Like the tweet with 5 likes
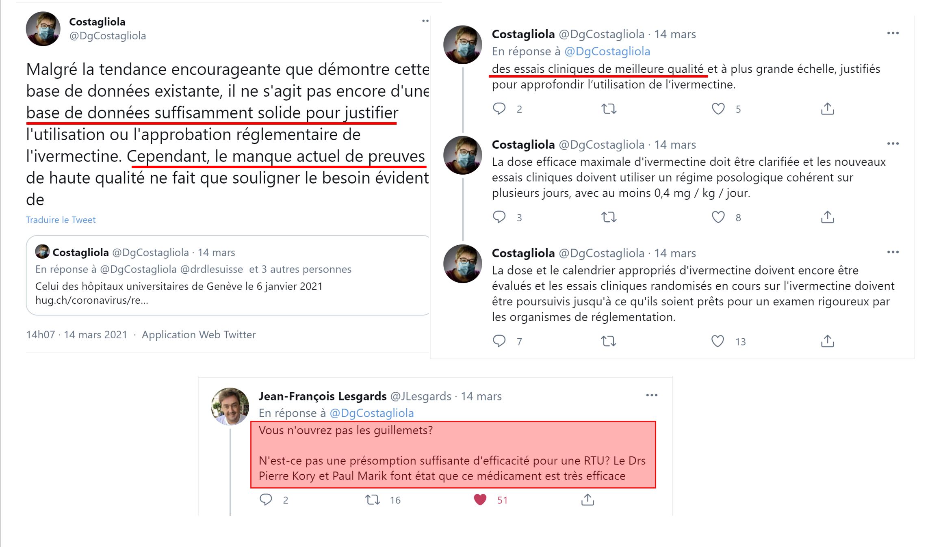 718,109
